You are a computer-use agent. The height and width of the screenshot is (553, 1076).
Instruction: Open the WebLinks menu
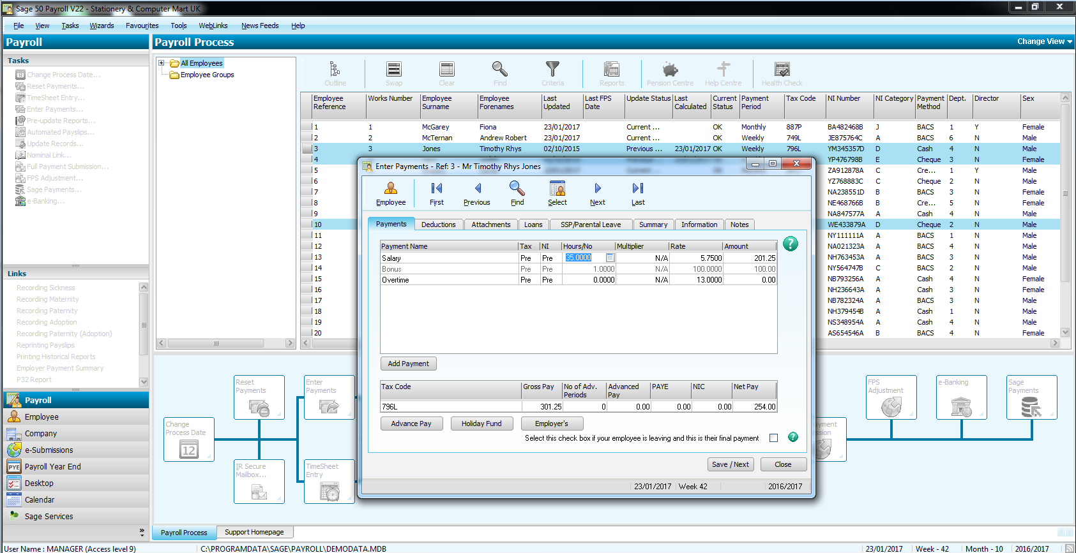click(213, 26)
